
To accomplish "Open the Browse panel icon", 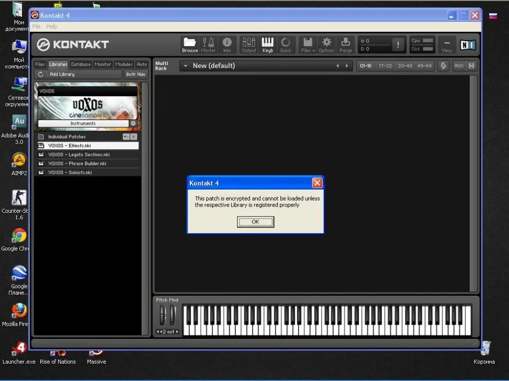I will pos(190,45).
